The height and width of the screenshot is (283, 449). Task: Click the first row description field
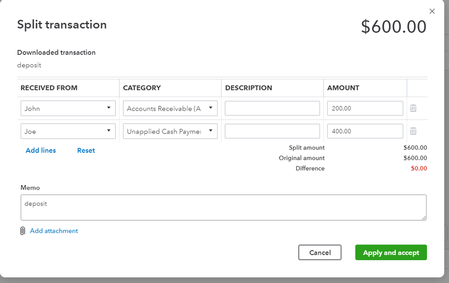coord(272,108)
